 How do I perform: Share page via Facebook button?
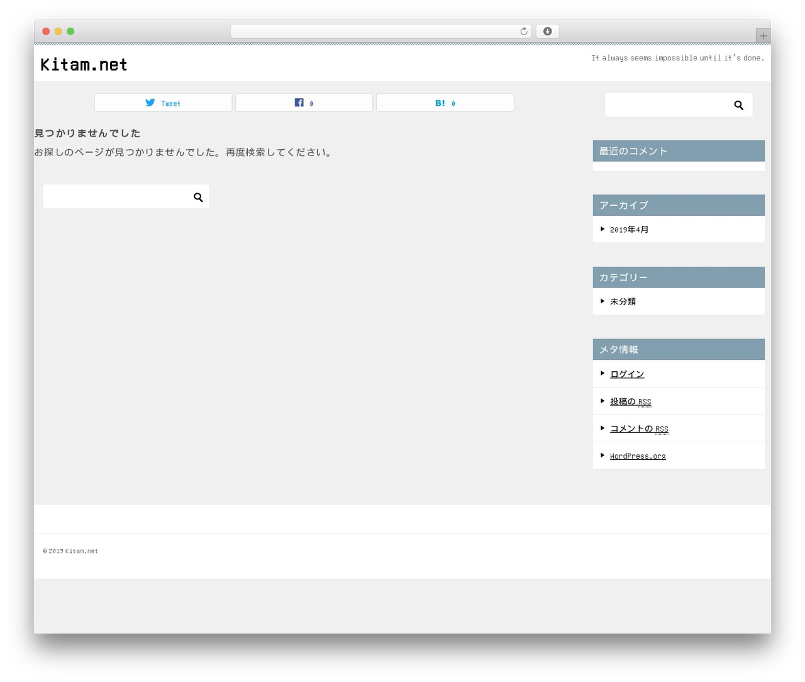304,103
